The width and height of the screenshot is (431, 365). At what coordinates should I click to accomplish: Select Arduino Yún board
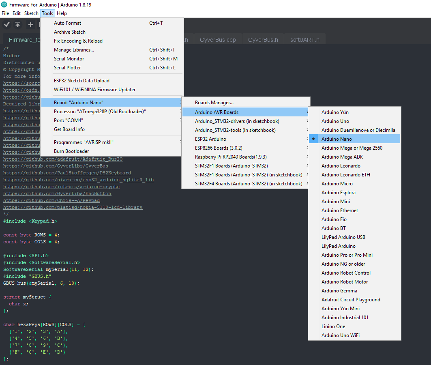pyautogui.click(x=354, y=112)
